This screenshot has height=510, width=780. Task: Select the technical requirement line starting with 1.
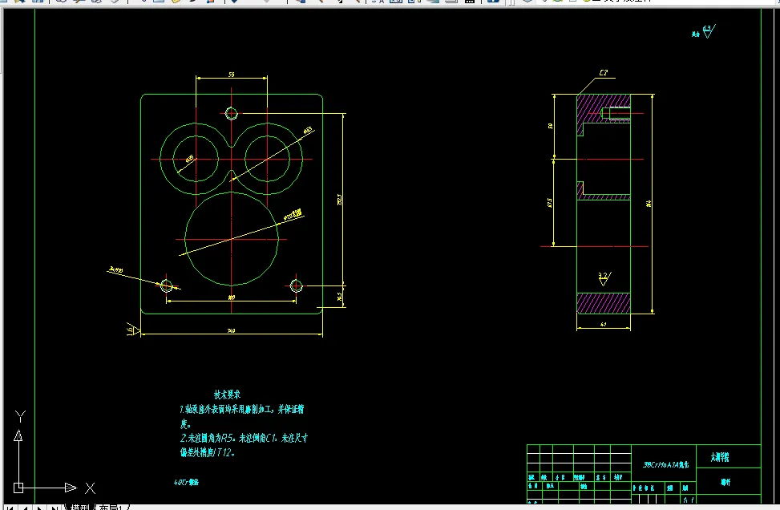tap(242, 410)
